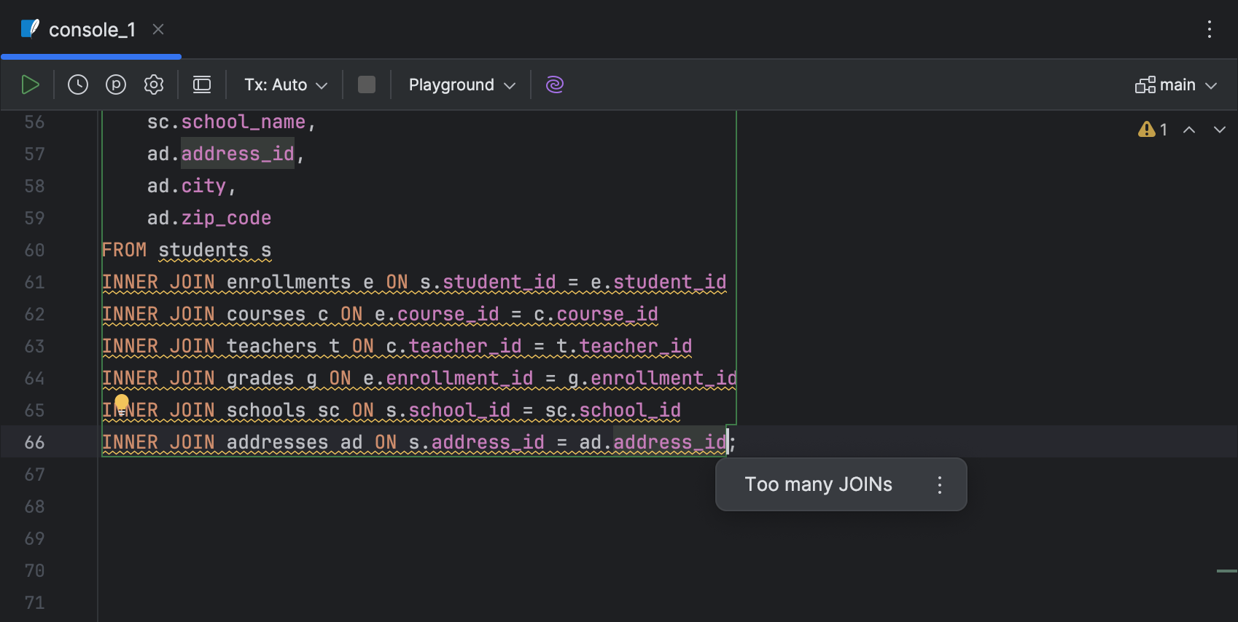Viewport: 1238px width, 622px height.
Task: Run the query with the green Execute button
Action: [x=30, y=84]
